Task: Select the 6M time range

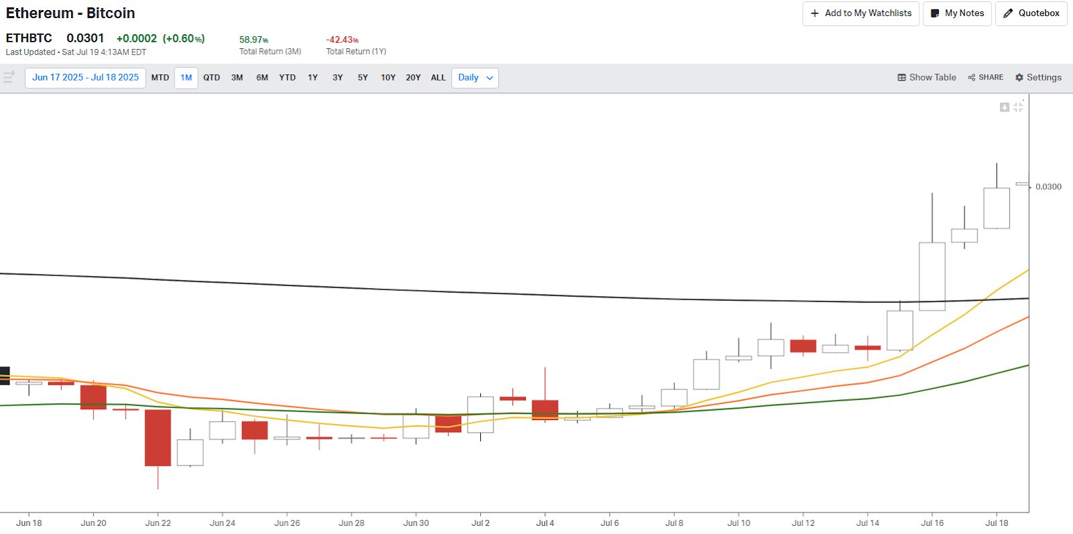Action: pyautogui.click(x=262, y=78)
